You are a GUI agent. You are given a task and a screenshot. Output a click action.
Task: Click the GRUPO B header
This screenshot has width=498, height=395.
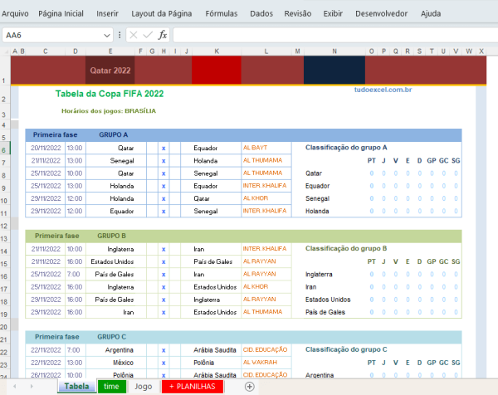(x=111, y=236)
